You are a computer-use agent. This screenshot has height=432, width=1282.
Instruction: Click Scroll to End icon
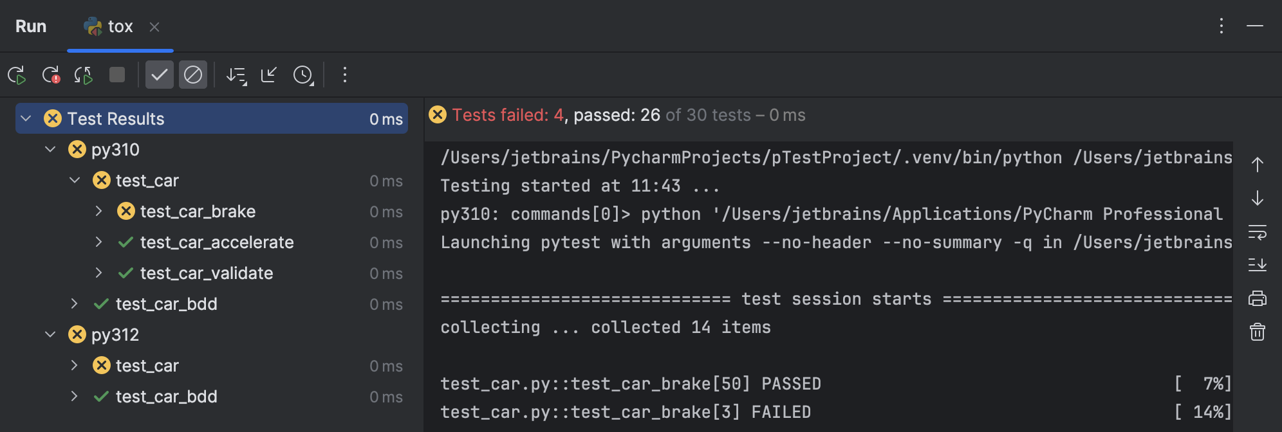coord(1257,264)
